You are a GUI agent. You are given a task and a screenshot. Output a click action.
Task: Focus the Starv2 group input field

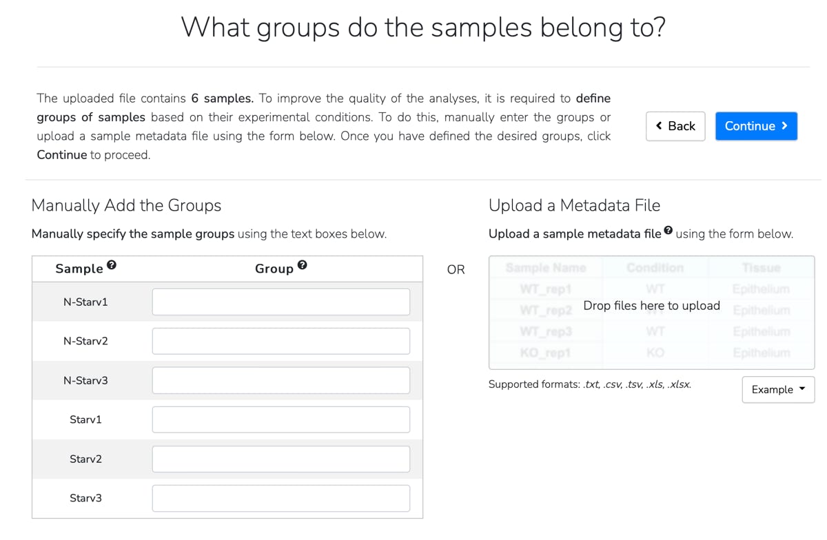tap(281, 459)
